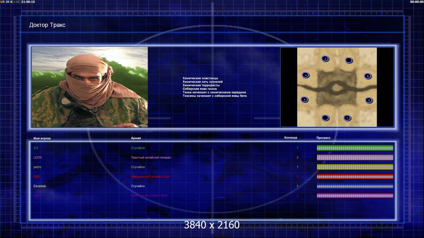Click the unnumbered start marker beside marker 1

(325, 118)
